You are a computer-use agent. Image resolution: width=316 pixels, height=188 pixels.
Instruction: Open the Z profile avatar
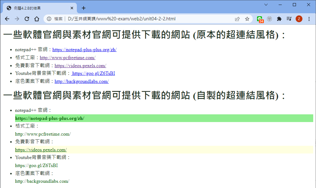tap(299, 19)
